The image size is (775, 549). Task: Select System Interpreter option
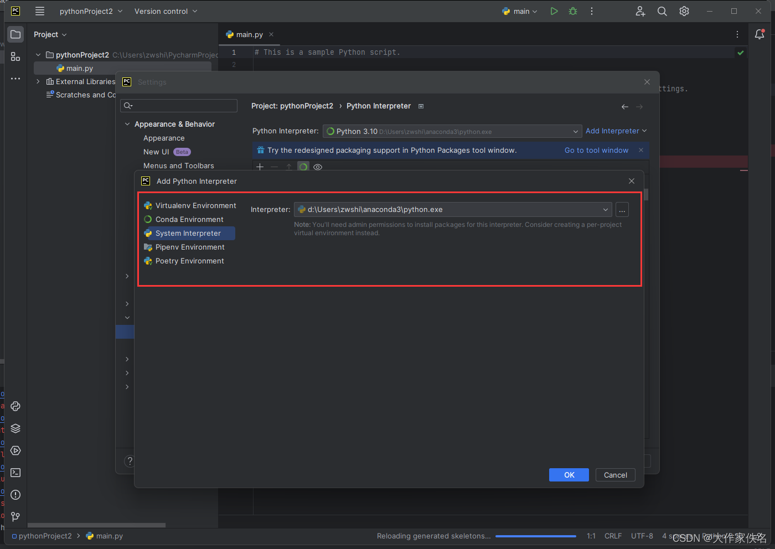point(189,234)
